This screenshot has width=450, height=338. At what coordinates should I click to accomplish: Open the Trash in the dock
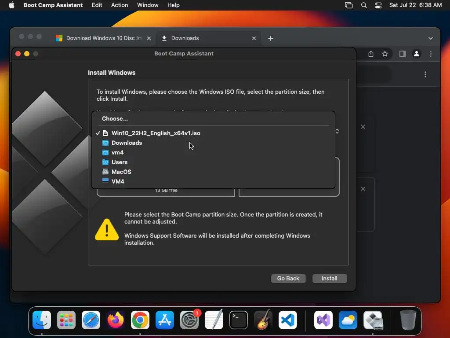coord(408,320)
